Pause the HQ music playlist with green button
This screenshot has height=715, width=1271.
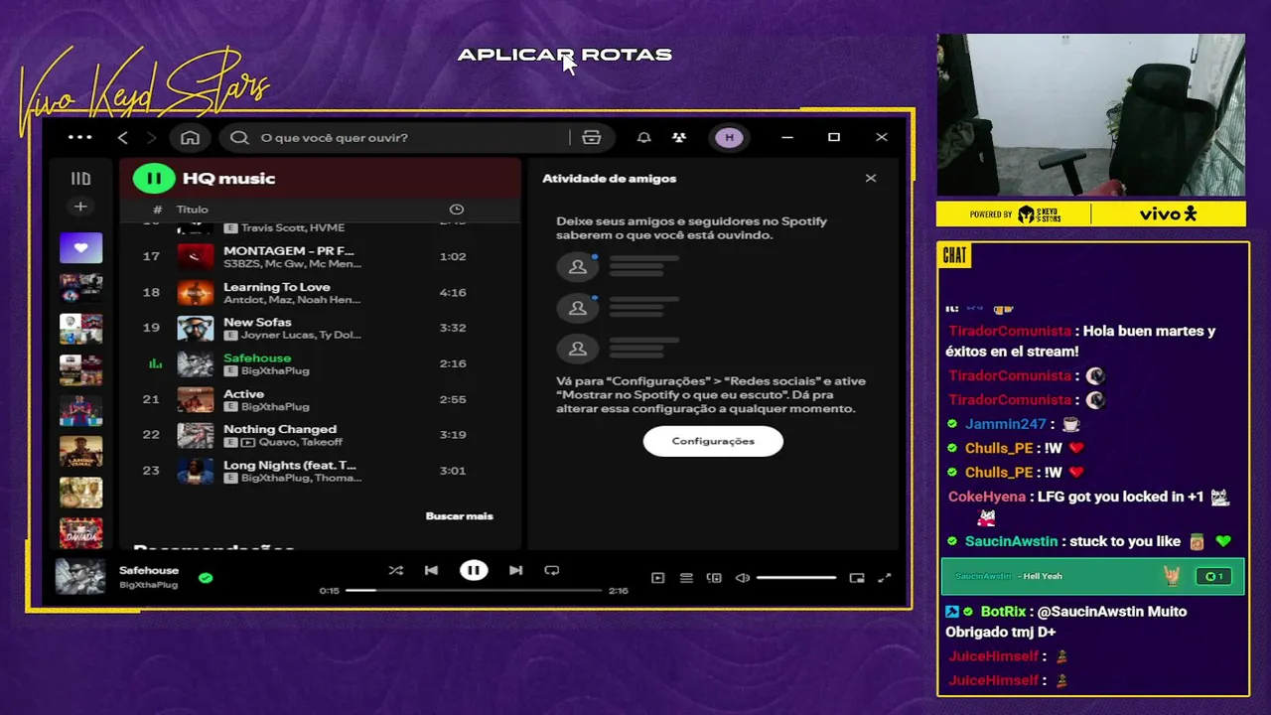154,179
